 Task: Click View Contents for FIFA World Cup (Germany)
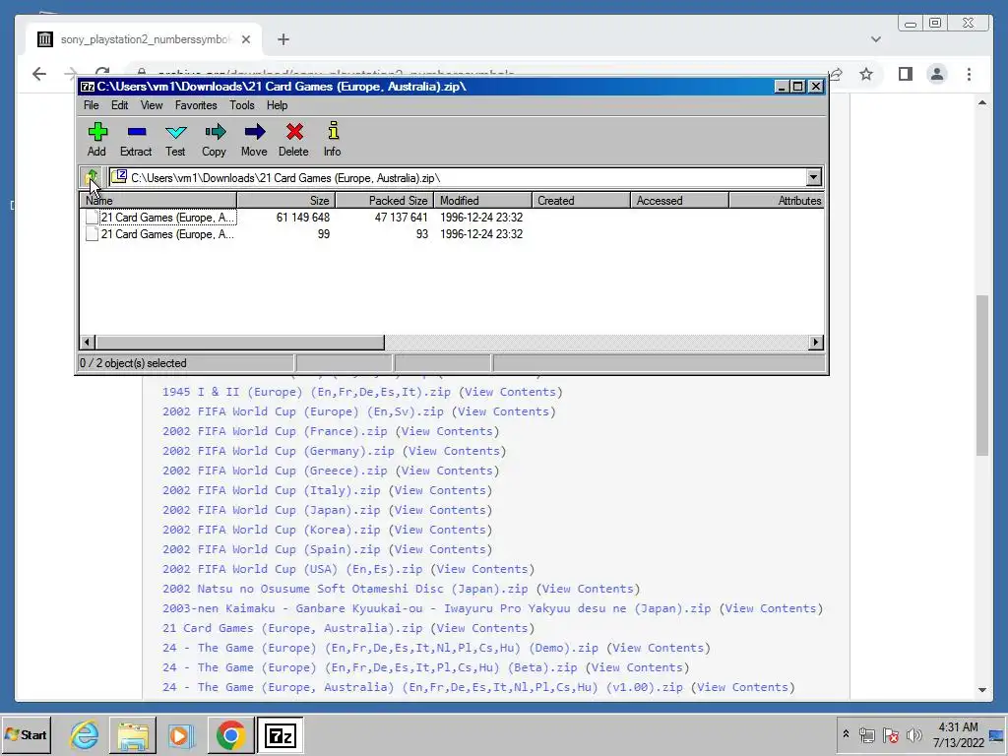(x=454, y=451)
